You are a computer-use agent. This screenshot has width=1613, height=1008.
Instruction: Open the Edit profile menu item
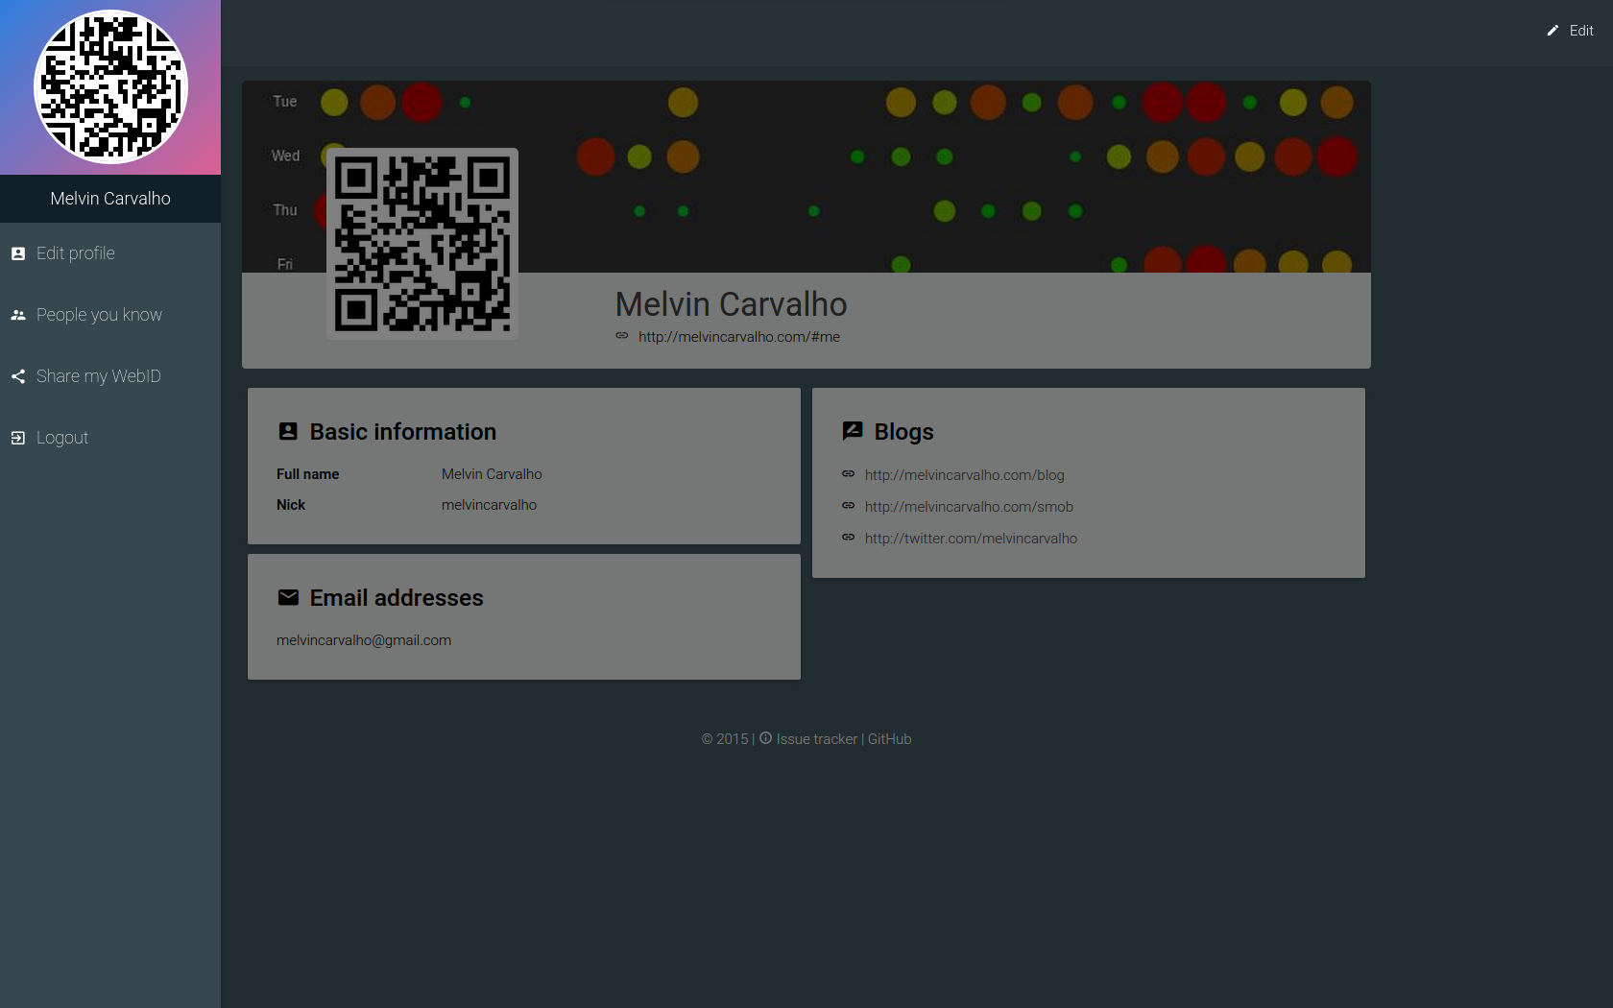pyautogui.click(x=76, y=253)
